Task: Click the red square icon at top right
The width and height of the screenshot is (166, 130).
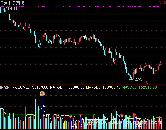Action: 164,2
